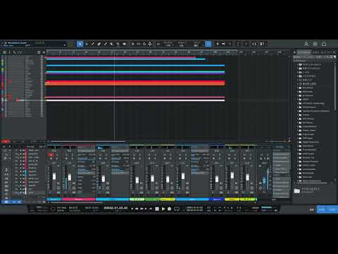Select the Range tool next to Arrow tool

coord(87,44)
